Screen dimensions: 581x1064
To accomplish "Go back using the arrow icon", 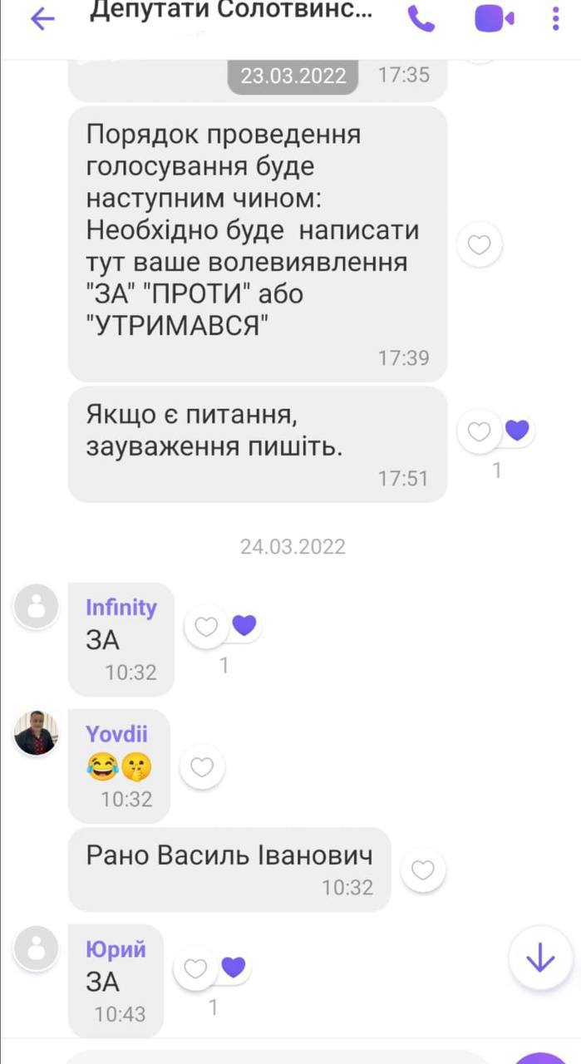I will pyautogui.click(x=42, y=18).
